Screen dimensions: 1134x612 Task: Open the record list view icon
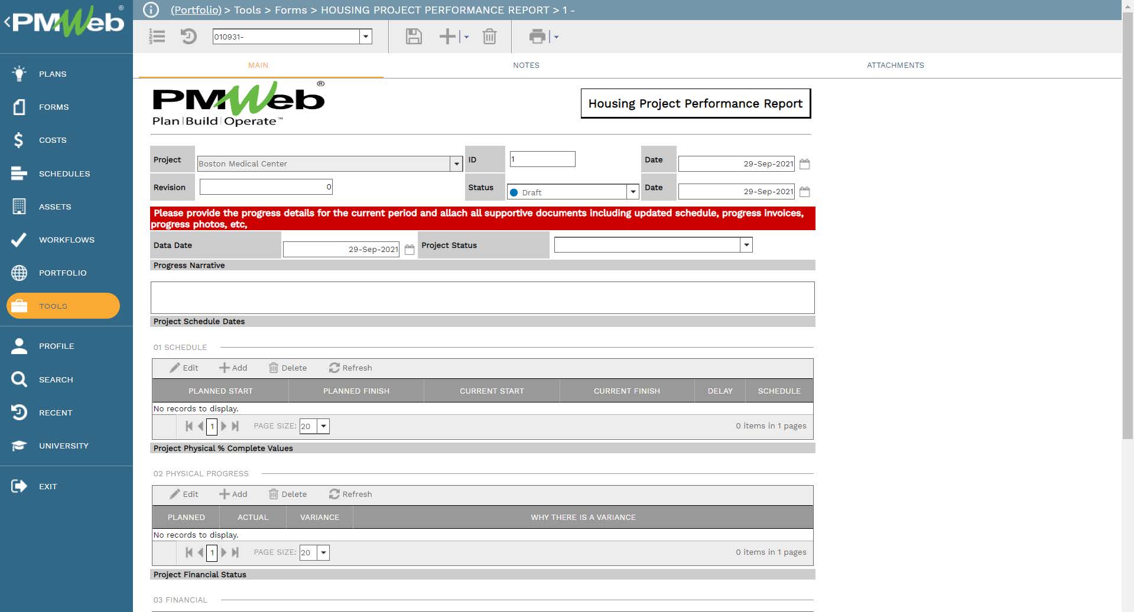[157, 37]
